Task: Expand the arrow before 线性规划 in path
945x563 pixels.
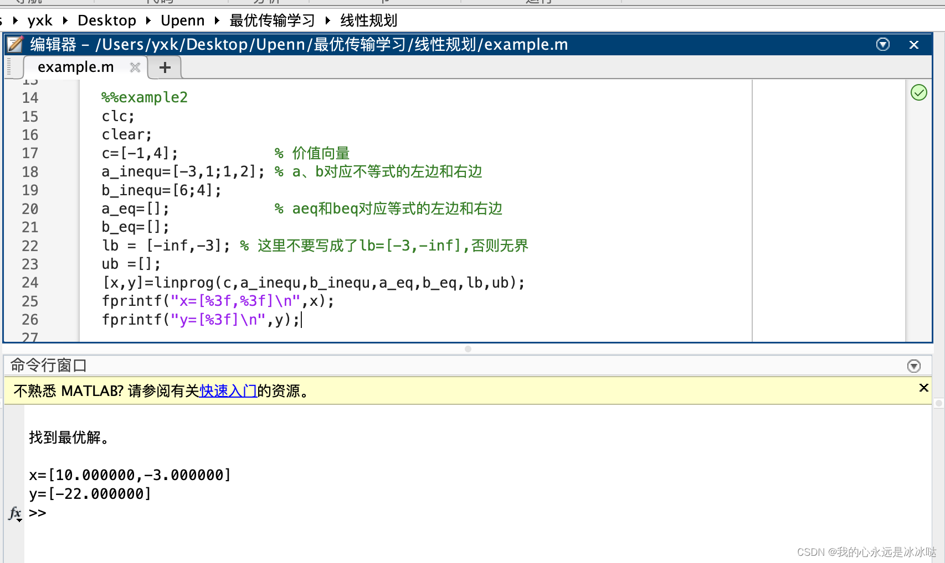Action: point(328,20)
